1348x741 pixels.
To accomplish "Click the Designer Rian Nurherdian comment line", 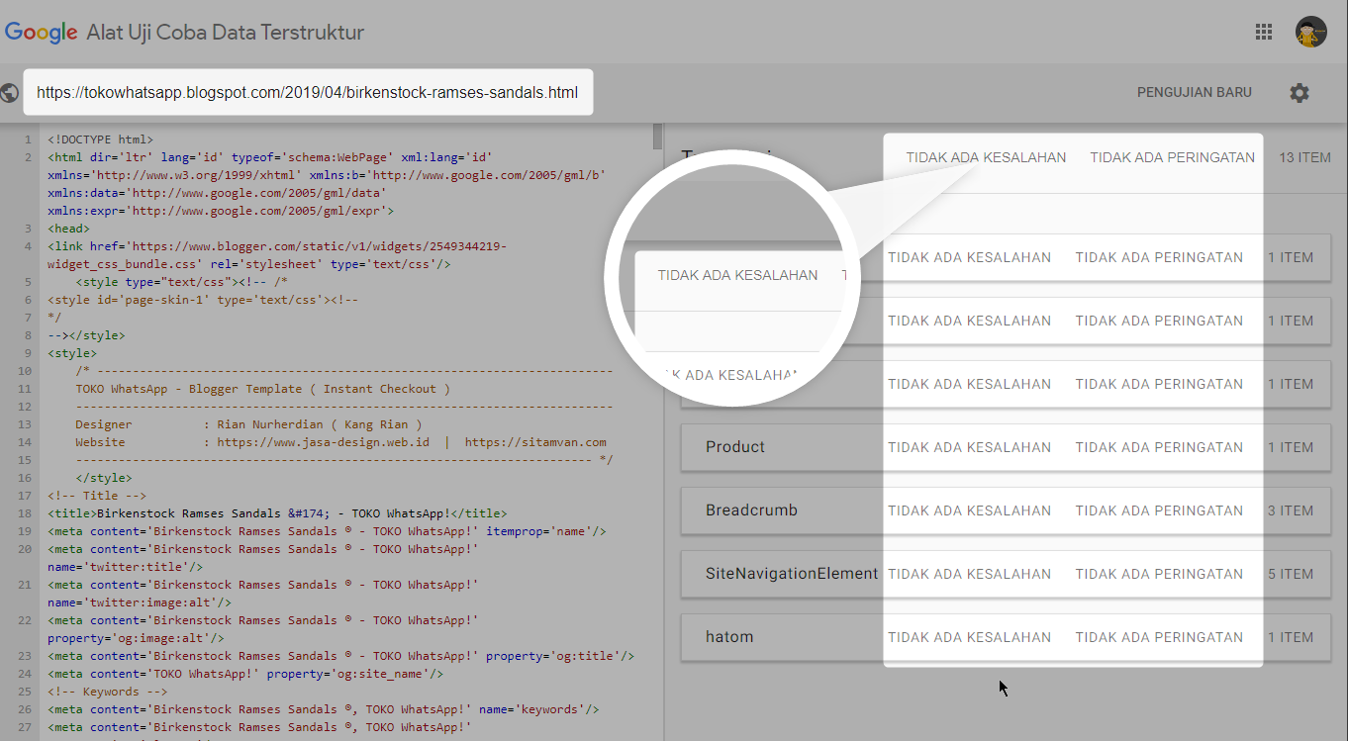I will coord(248,424).
